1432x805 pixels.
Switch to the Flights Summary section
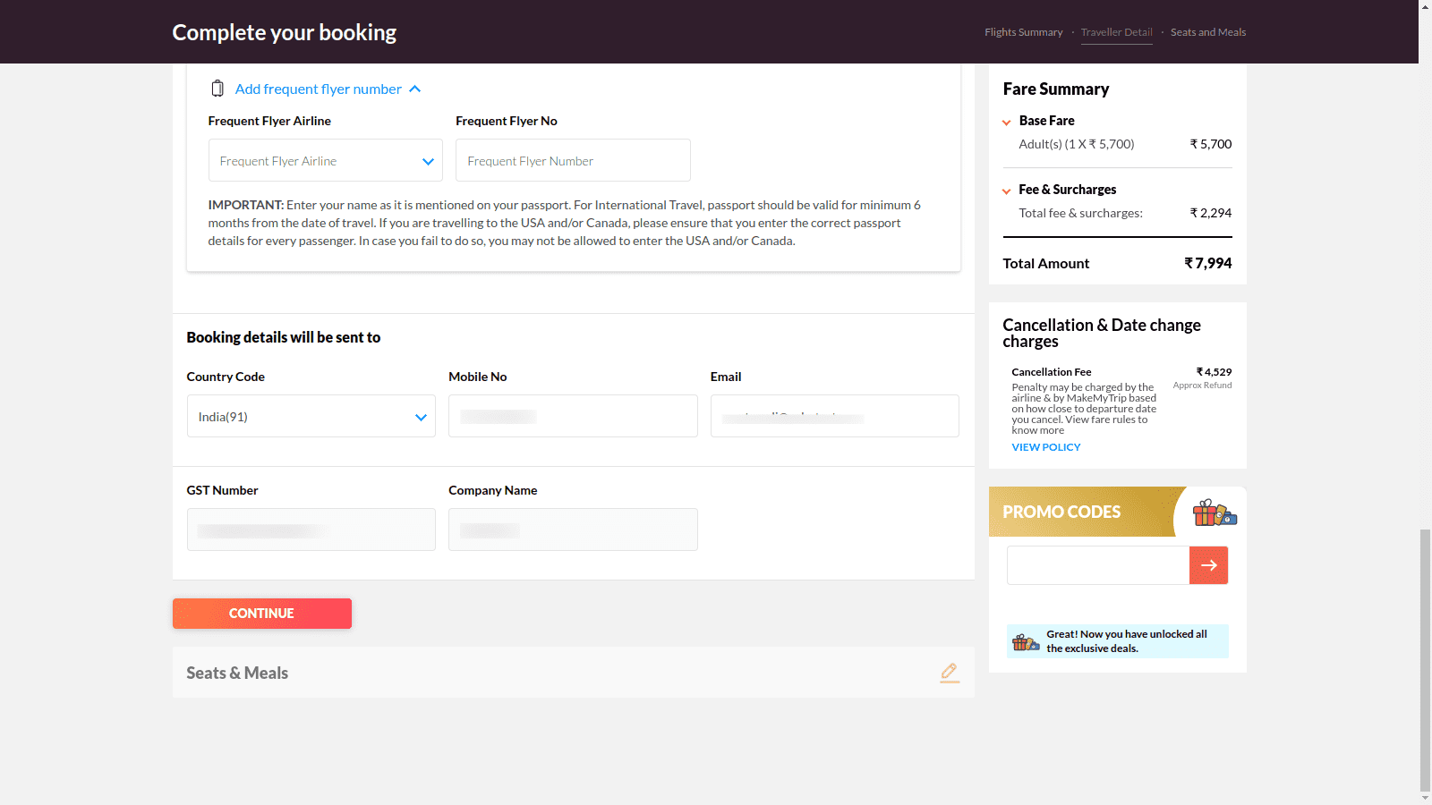[x=1023, y=32]
